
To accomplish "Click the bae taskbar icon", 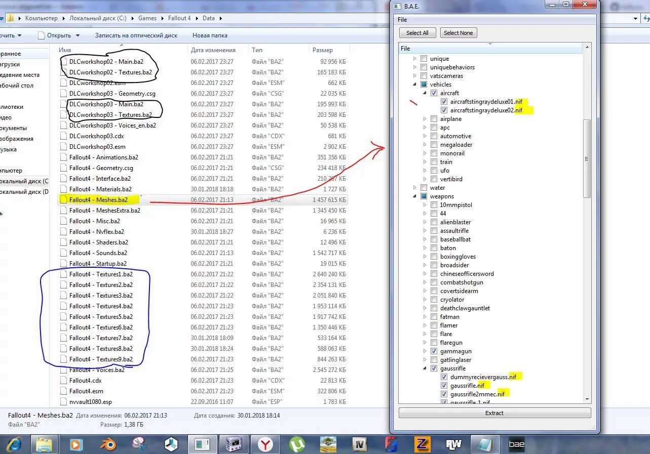I will [516, 444].
